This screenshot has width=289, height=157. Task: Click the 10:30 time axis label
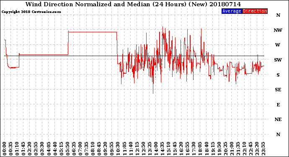tap(118, 149)
